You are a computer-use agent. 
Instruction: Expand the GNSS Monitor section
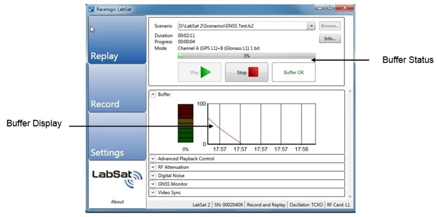point(153,184)
